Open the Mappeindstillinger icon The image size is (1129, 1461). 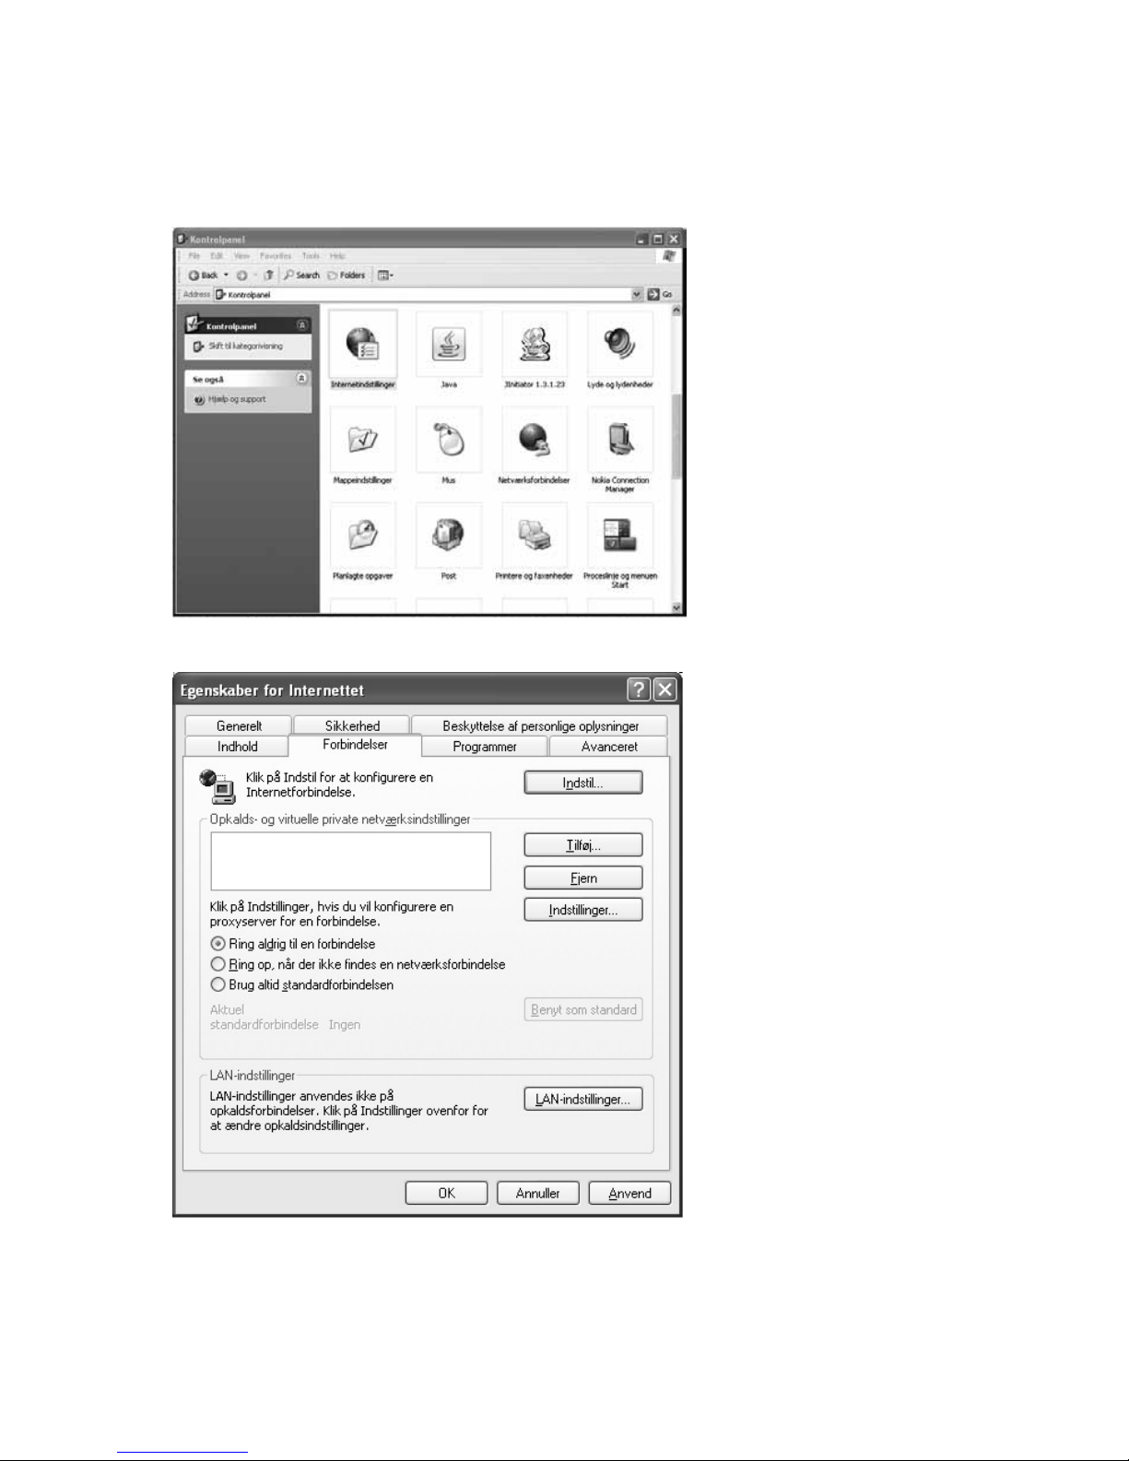[x=362, y=446]
